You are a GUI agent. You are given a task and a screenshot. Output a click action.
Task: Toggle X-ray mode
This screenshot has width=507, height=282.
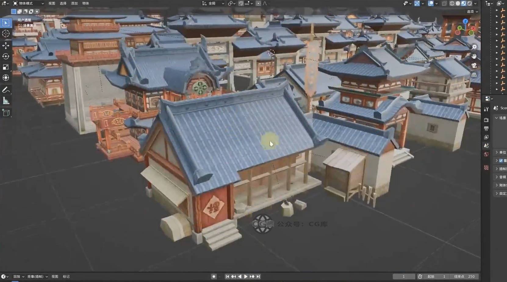pos(444,3)
